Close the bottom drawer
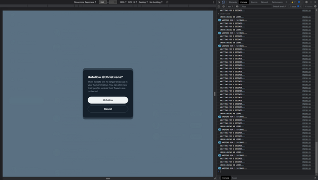This screenshot has width=318, height=180. click(316, 178)
